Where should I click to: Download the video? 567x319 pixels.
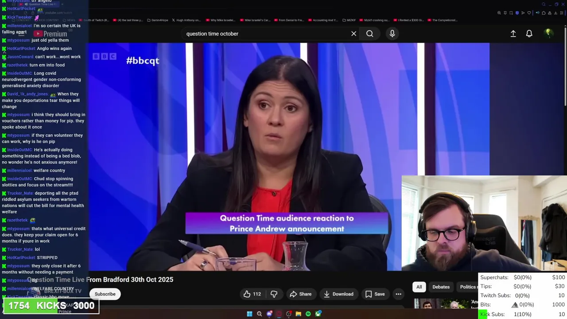coord(338,294)
